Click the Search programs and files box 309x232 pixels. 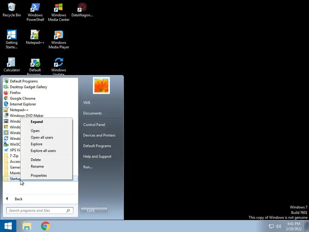point(40,211)
